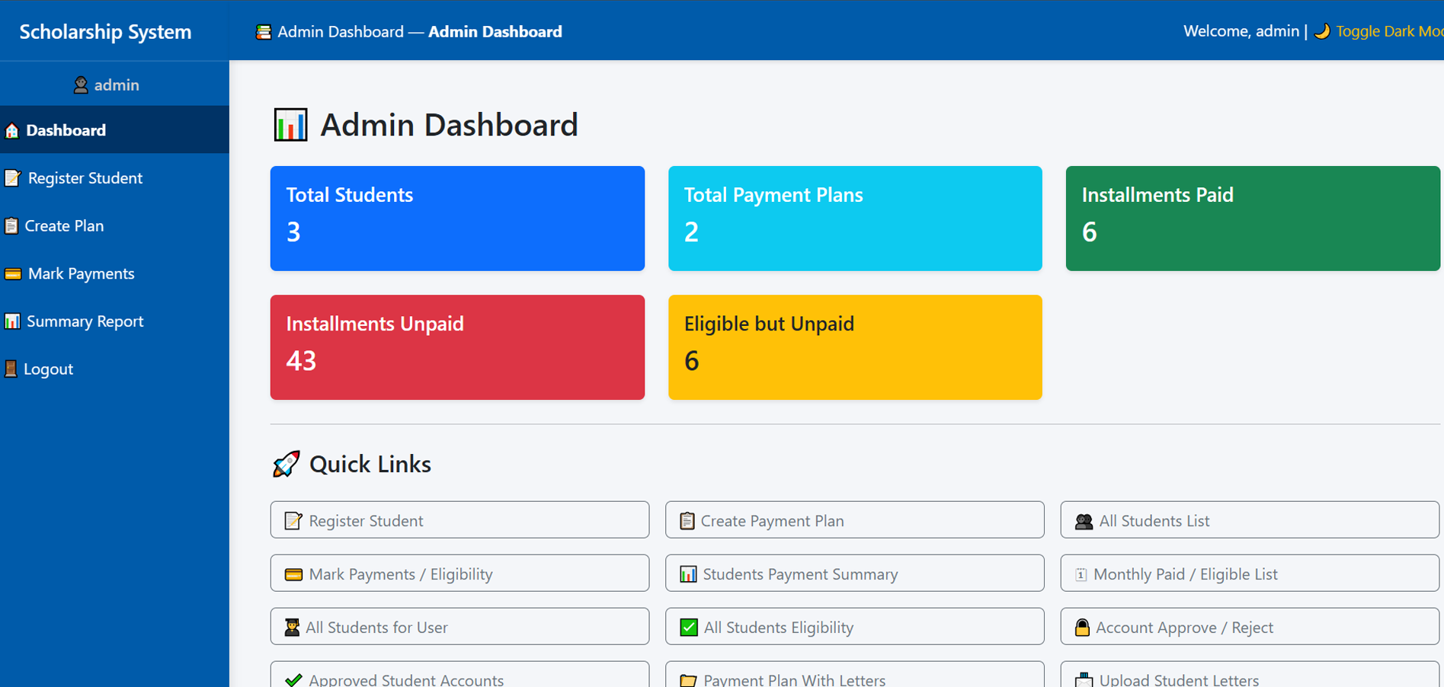Click the red Installments Unpaid card
This screenshot has width=1444, height=687.
click(x=457, y=347)
